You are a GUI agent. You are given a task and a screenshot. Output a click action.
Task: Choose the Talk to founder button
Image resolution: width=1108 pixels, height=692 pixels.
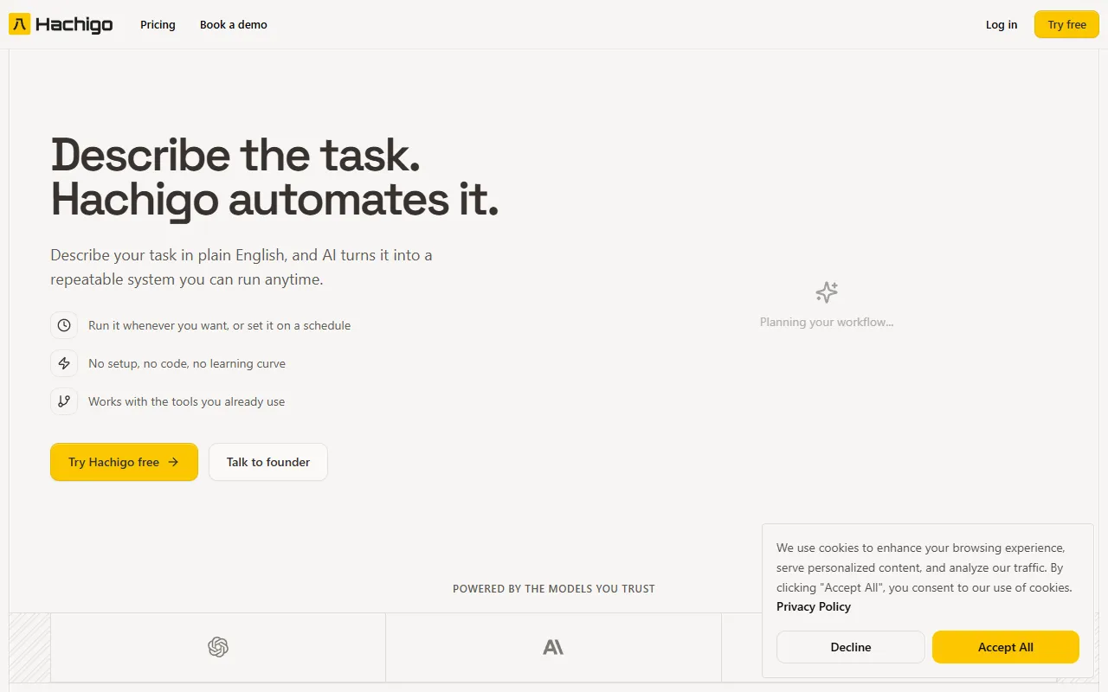pyautogui.click(x=268, y=462)
